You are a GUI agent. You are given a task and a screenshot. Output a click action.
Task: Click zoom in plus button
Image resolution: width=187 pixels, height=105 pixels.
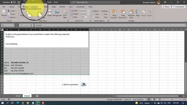point(180,99)
